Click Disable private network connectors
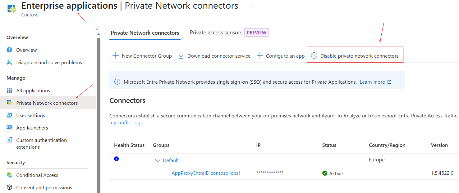The width and height of the screenshot is (459, 193). click(x=355, y=56)
